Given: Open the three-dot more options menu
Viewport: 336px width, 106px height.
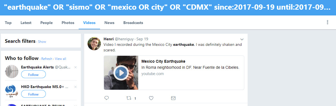Looking at the screenshot, I should click(327, 22).
